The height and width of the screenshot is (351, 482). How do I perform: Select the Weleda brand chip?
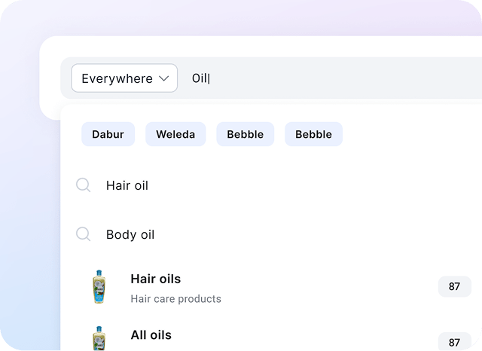(175, 134)
